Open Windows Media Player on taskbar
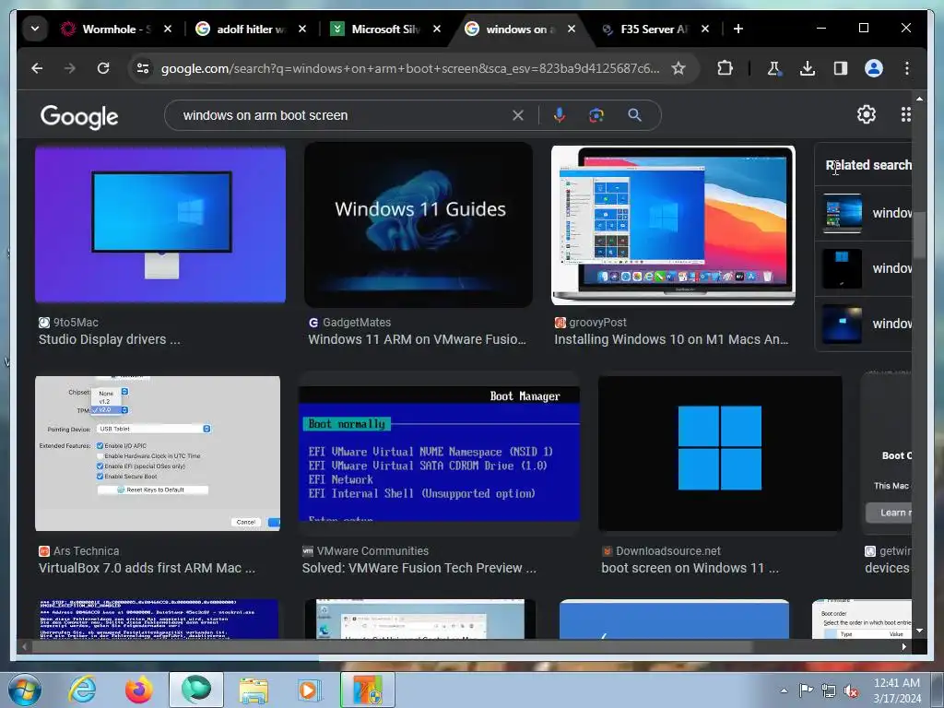Viewport: 944px width, 708px height. 310,690
